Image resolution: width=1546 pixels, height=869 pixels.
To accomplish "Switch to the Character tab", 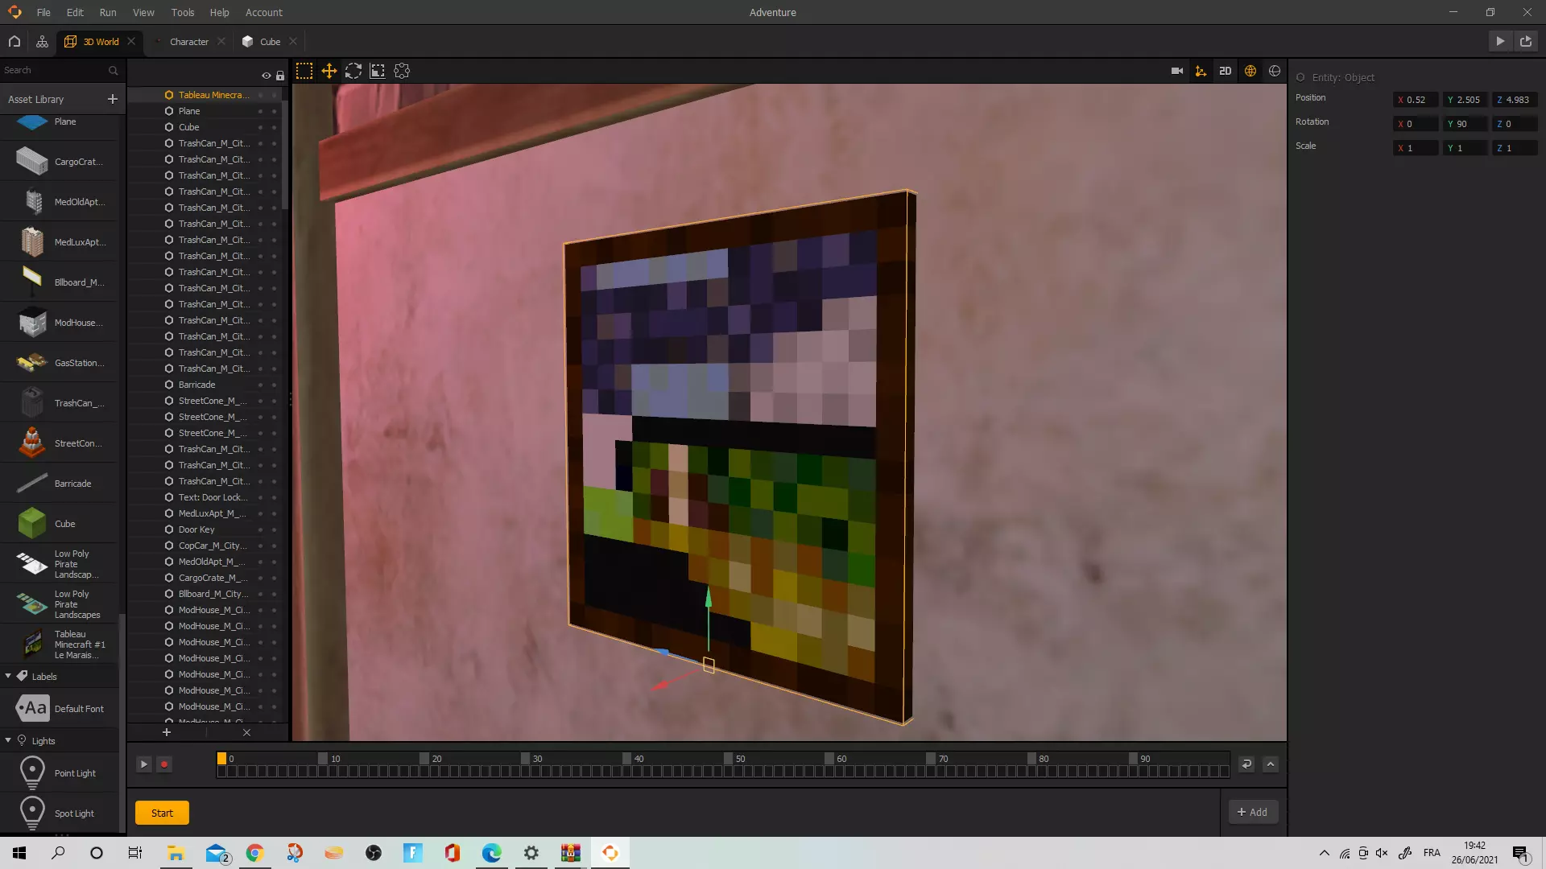I will (188, 42).
